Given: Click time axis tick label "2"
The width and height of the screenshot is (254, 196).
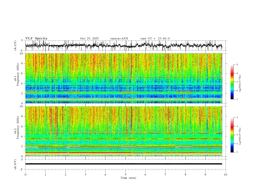Looking at the screenshot, I should [65, 175].
